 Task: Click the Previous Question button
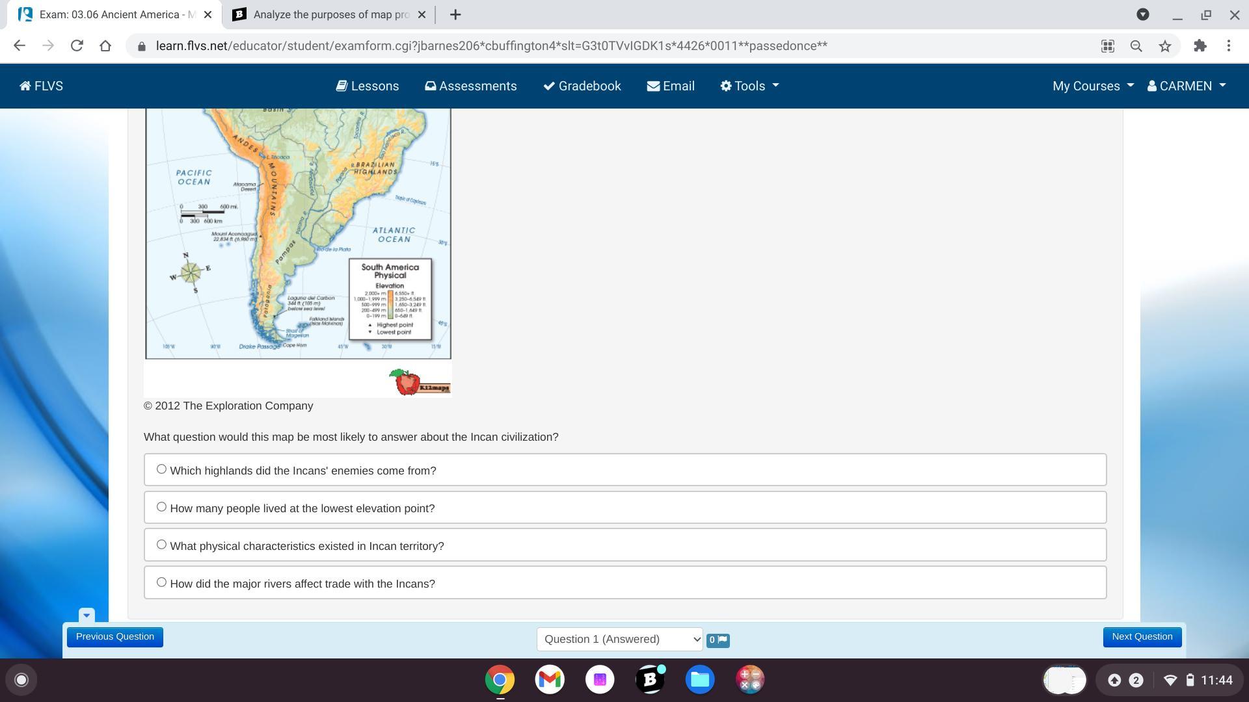click(x=114, y=637)
